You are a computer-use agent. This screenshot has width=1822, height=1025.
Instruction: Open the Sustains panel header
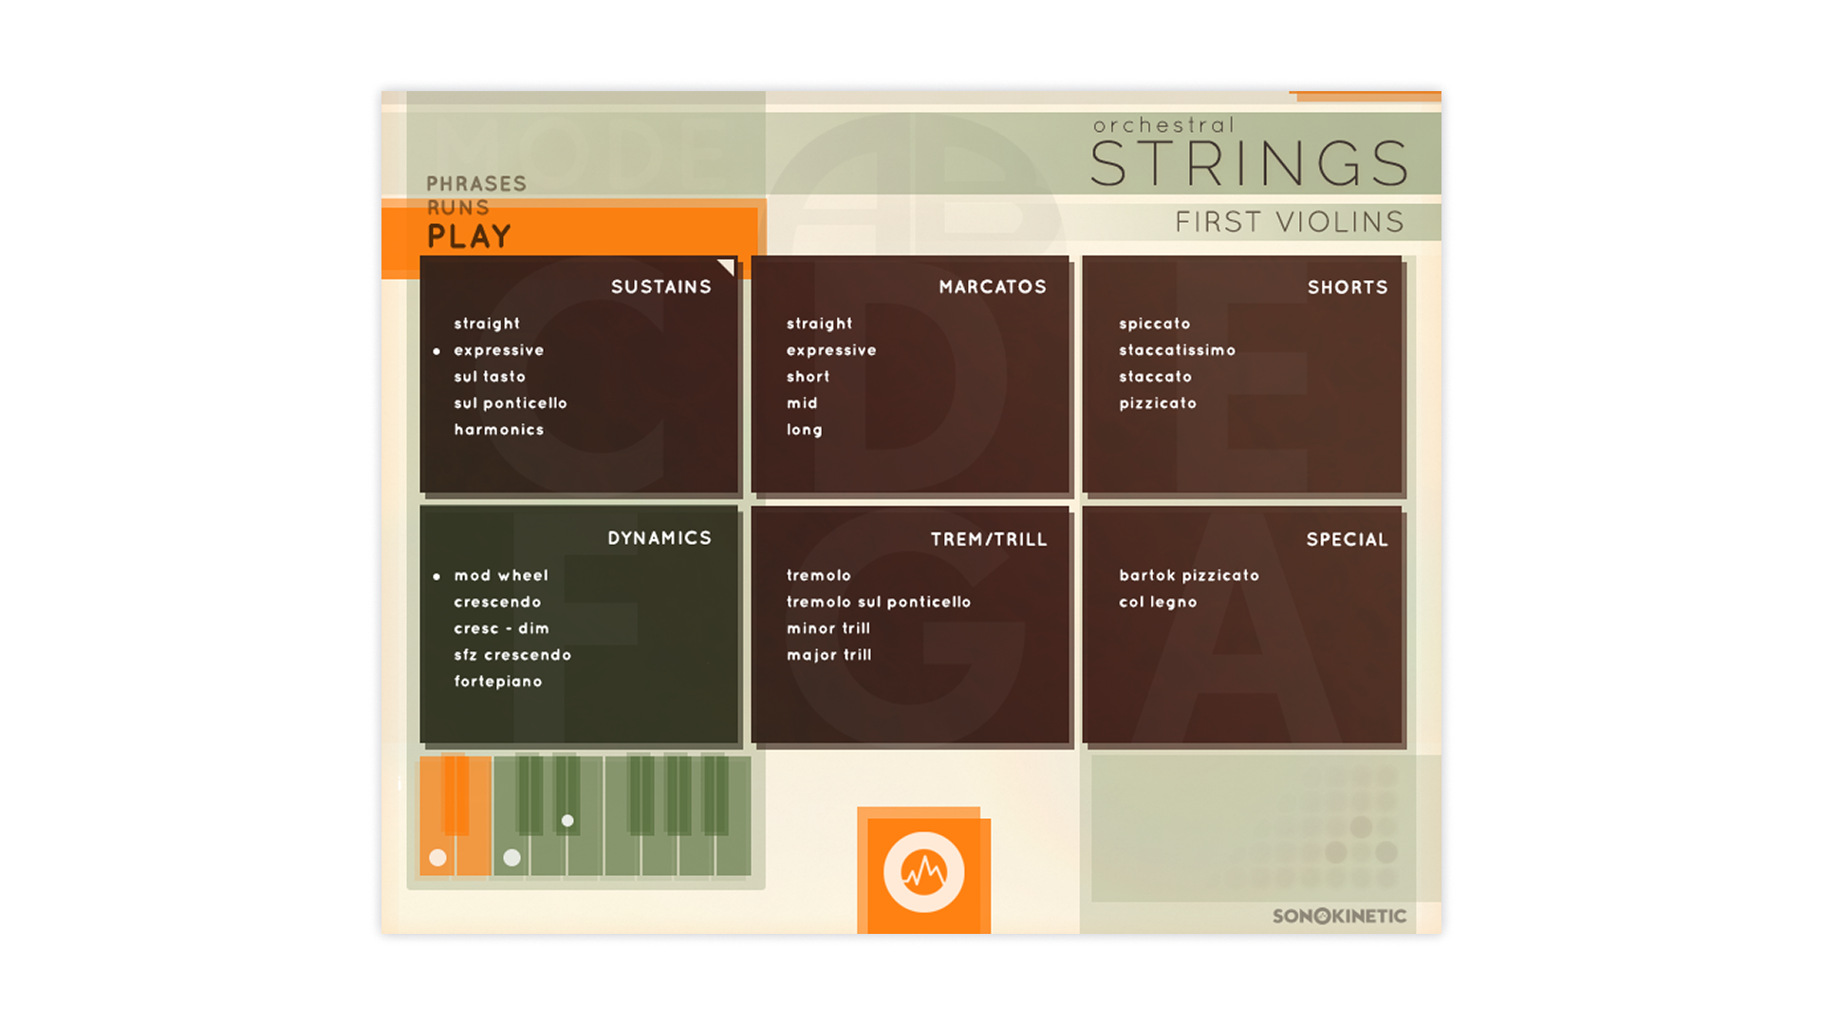click(x=660, y=287)
